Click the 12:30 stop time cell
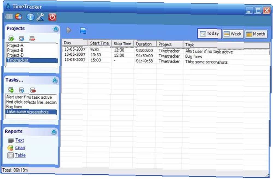Screen dimensions: 273x179 pos(119,50)
